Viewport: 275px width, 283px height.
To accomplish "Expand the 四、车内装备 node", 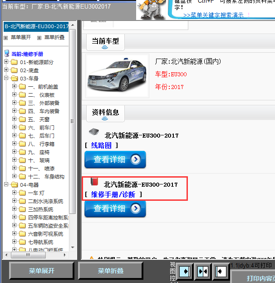I will click(14, 111).
